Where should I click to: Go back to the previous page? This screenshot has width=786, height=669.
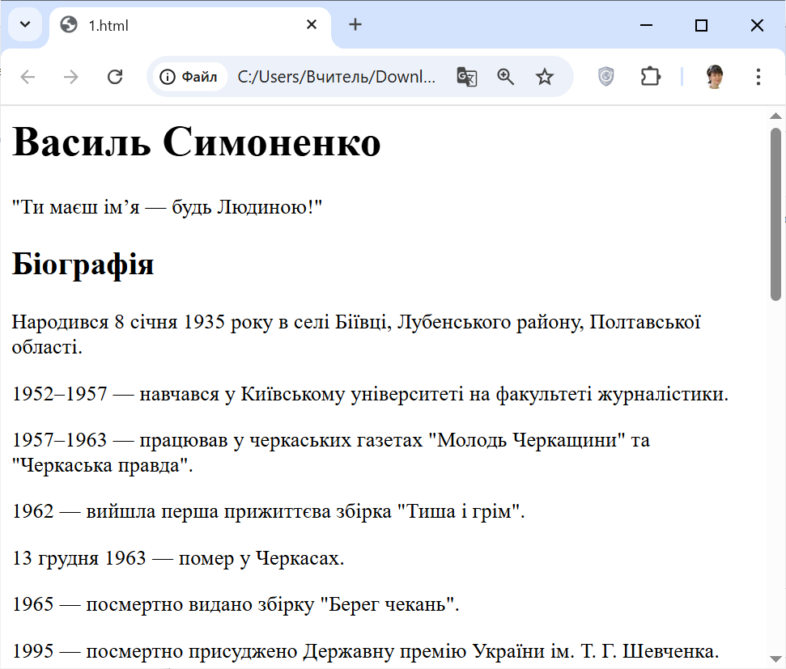(x=28, y=77)
